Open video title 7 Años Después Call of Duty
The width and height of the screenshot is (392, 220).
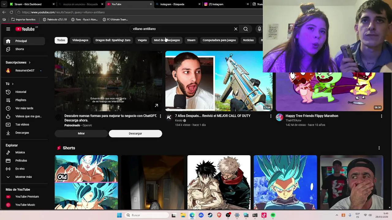[213, 116]
